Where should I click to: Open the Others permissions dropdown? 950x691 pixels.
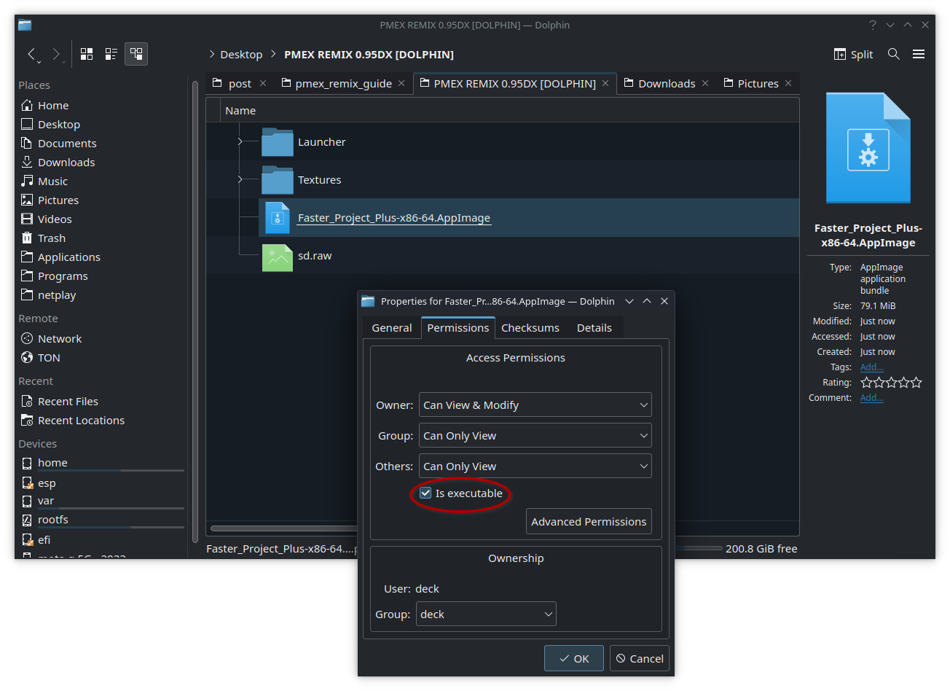pyautogui.click(x=535, y=466)
